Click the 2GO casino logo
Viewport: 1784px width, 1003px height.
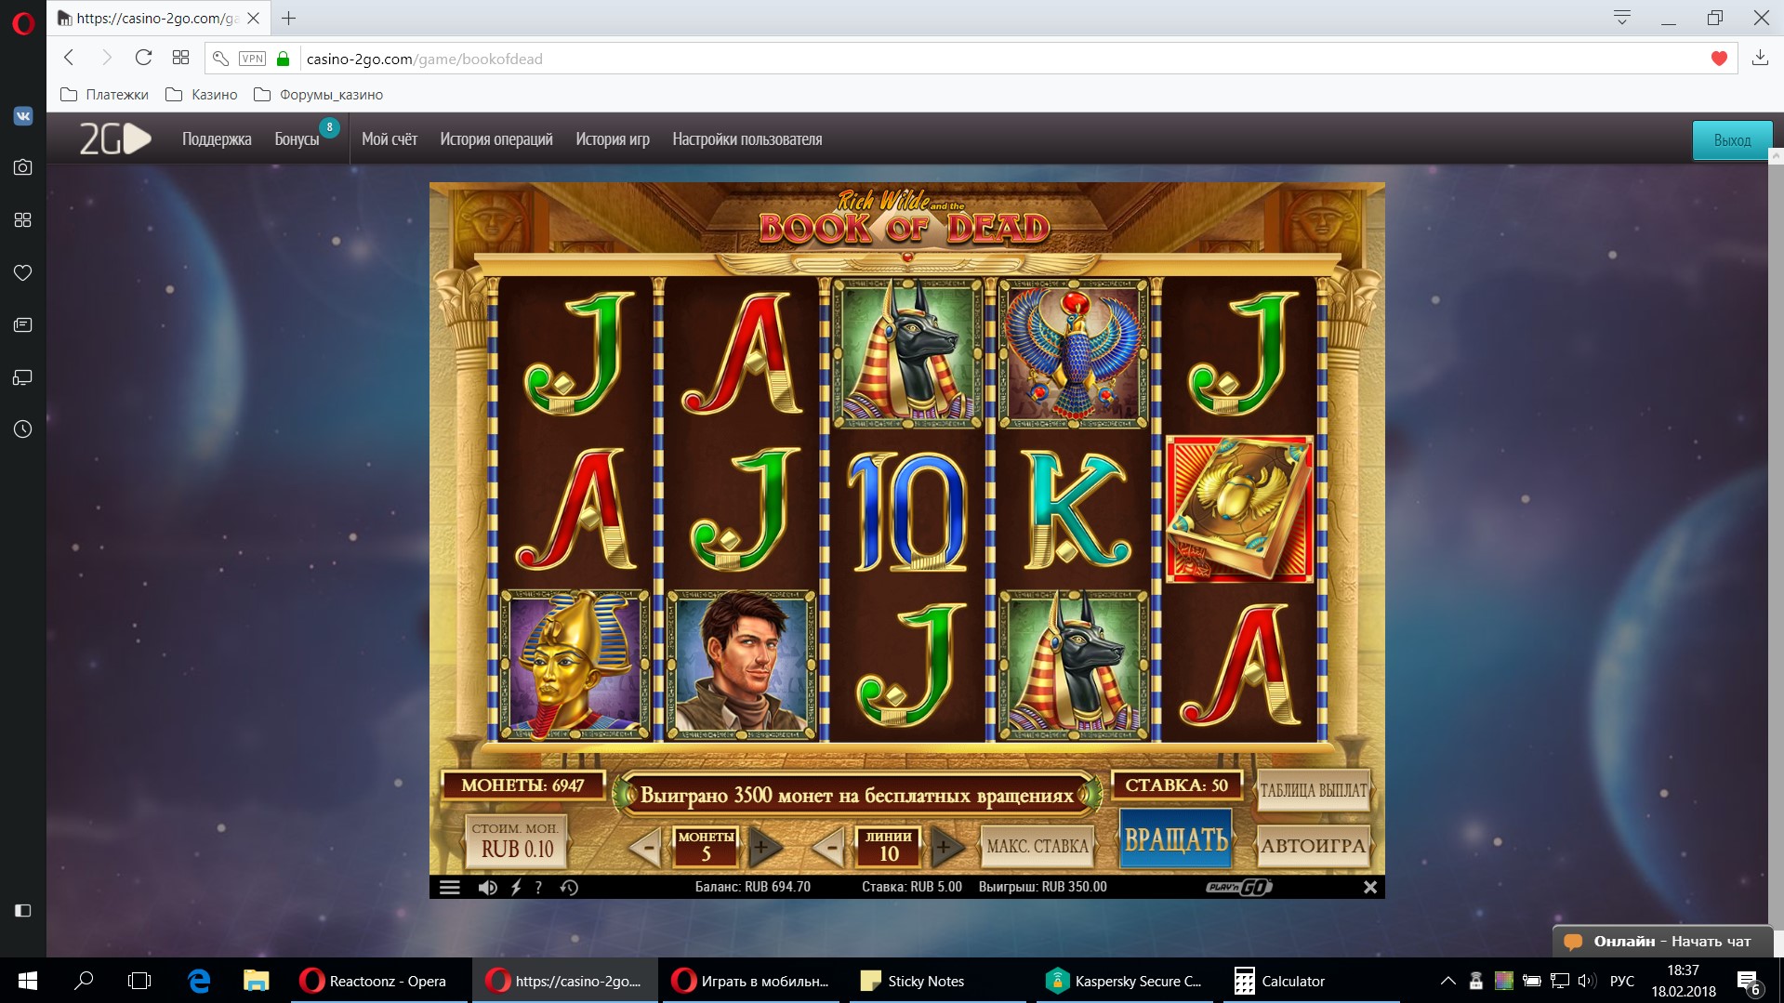click(x=114, y=139)
